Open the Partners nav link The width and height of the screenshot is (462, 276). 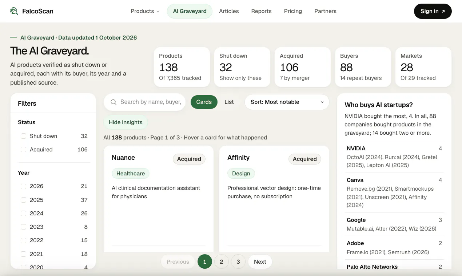(x=325, y=11)
